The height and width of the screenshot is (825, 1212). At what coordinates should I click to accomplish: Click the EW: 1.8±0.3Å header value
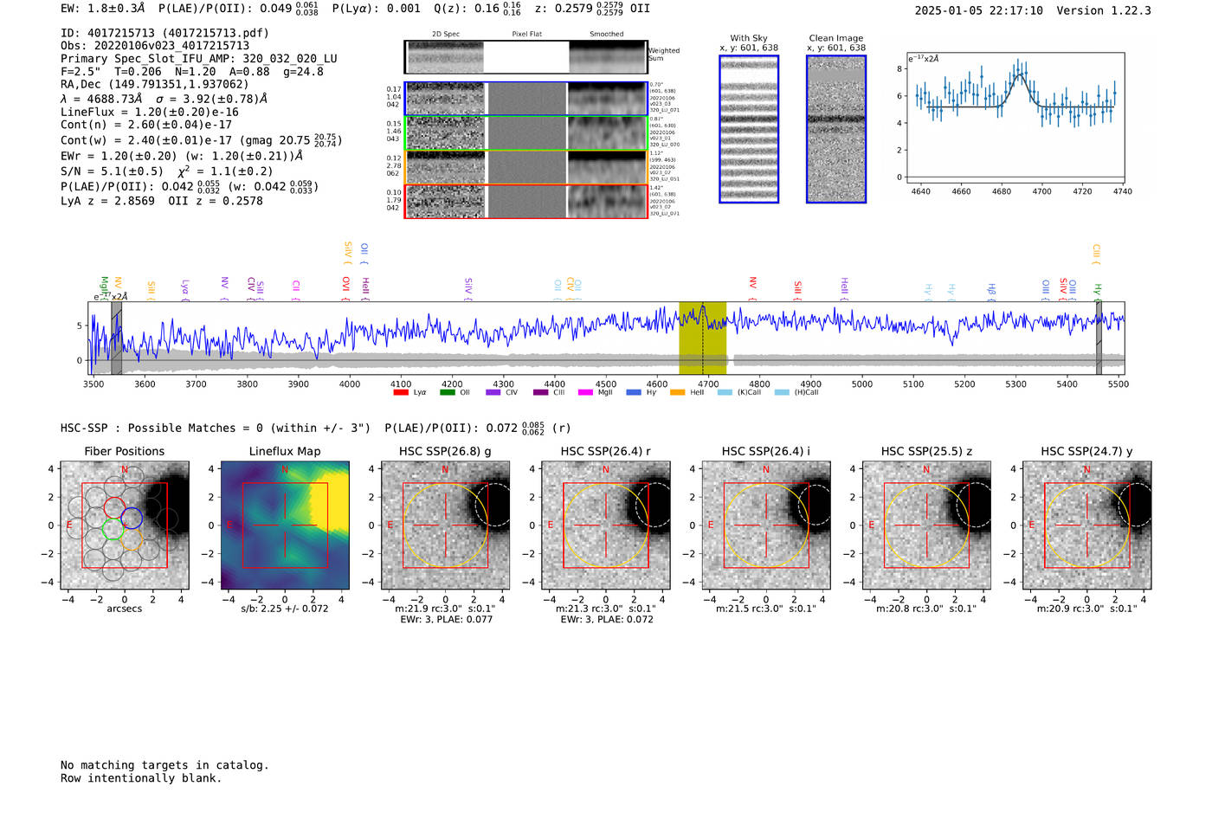(x=102, y=9)
